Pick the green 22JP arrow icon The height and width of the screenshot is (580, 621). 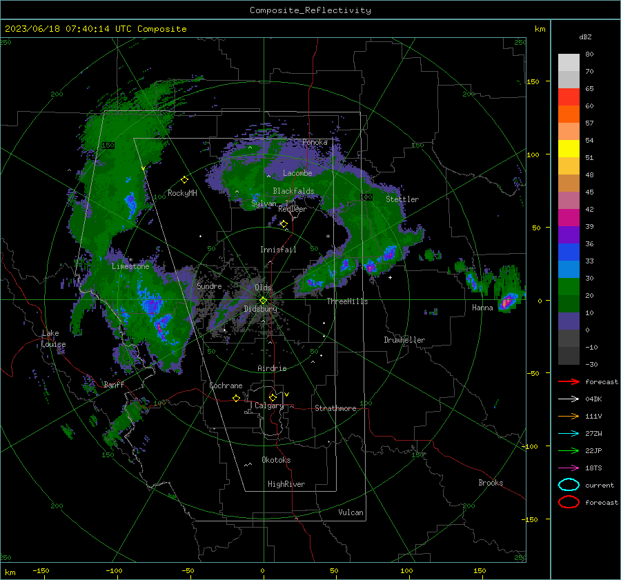(x=569, y=450)
